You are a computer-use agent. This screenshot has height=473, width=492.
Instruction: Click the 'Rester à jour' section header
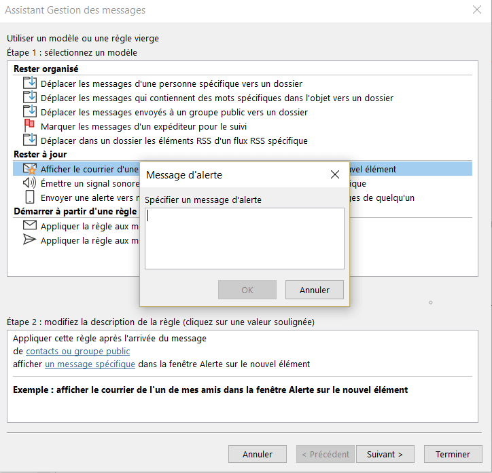click(40, 154)
